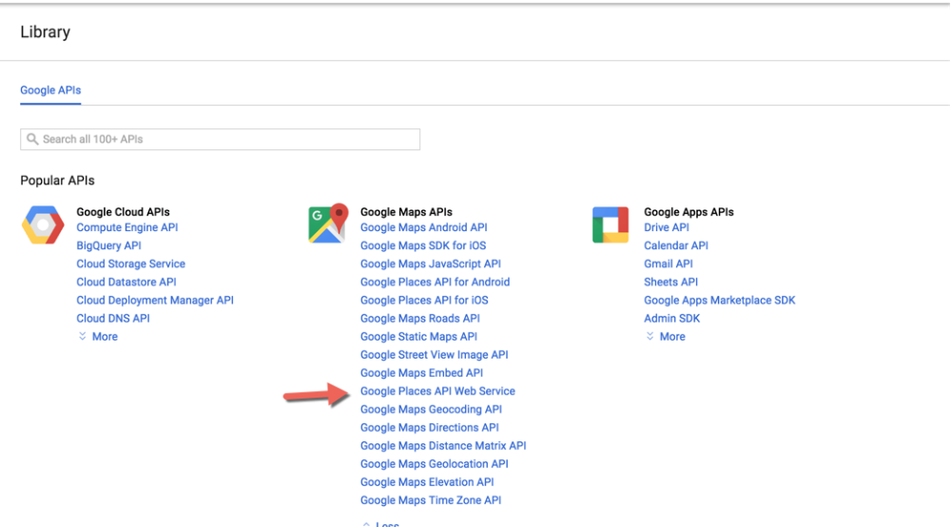951x527 pixels.
Task: Open Google Maps Android API
Action: point(424,227)
